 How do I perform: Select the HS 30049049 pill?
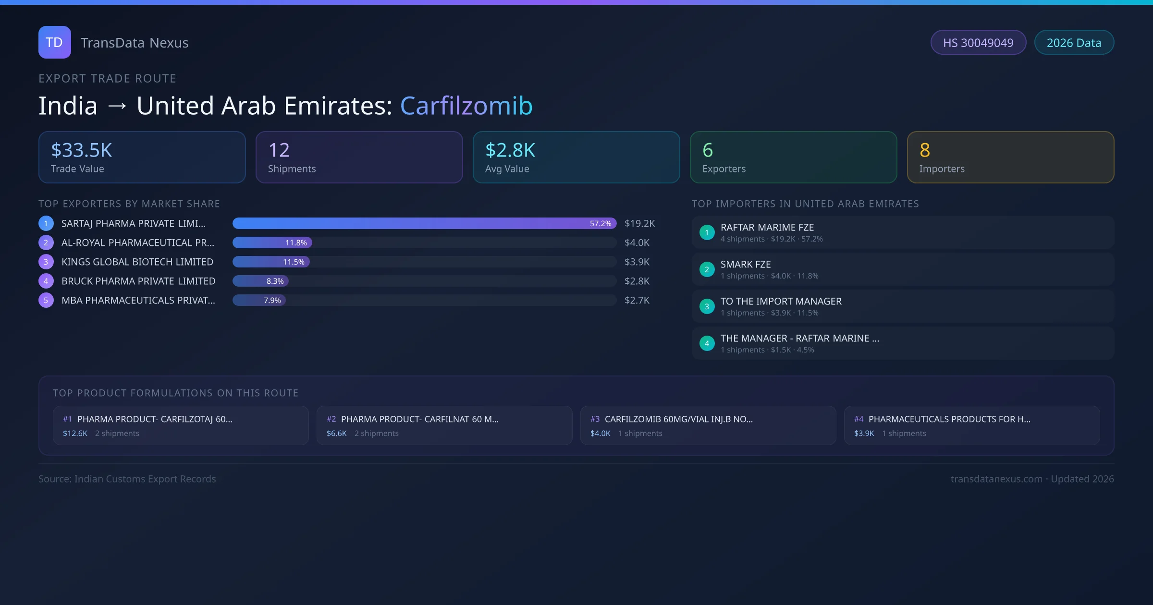pos(978,43)
